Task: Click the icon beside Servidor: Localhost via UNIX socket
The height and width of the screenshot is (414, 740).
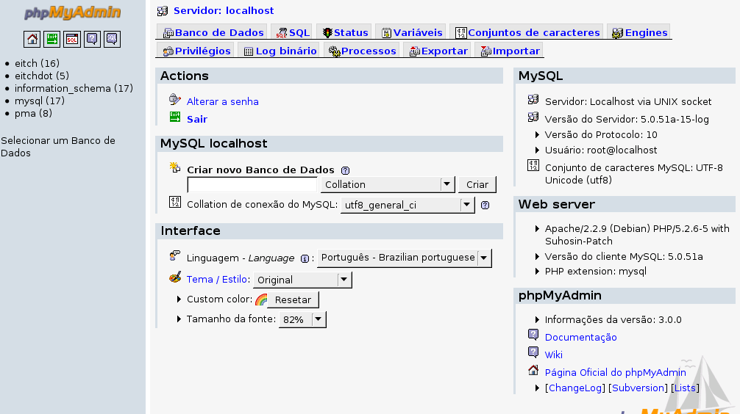Action: pyautogui.click(x=533, y=99)
